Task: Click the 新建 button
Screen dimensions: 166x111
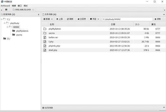Action: pos(47,19)
